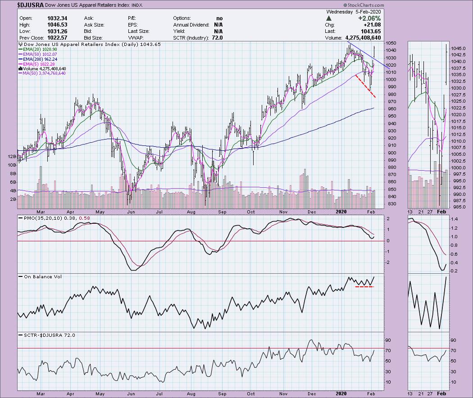Click the 12B volume axis label
Image resolution: width=473 pixels, height=398 pixels.
pyautogui.click(x=12, y=157)
